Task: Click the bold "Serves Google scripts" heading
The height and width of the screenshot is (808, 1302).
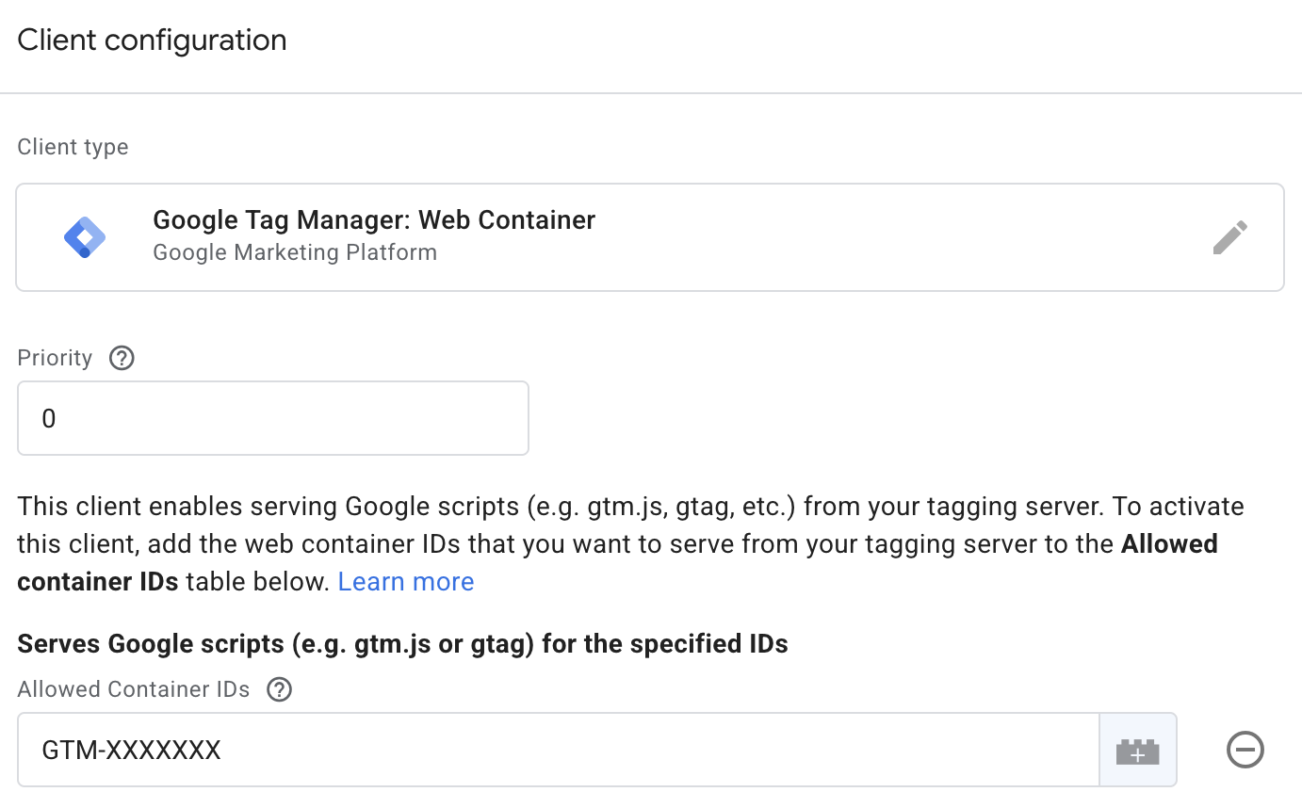Action: (402, 644)
